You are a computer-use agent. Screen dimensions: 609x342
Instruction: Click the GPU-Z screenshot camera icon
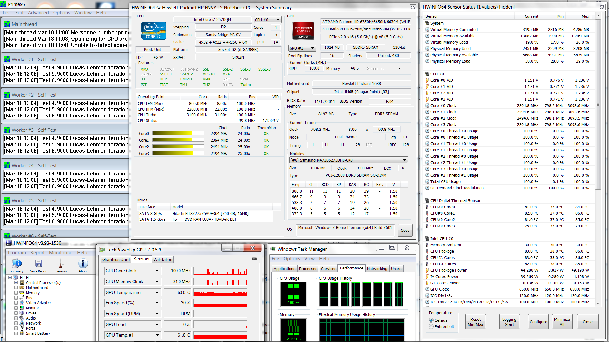[254, 259]
